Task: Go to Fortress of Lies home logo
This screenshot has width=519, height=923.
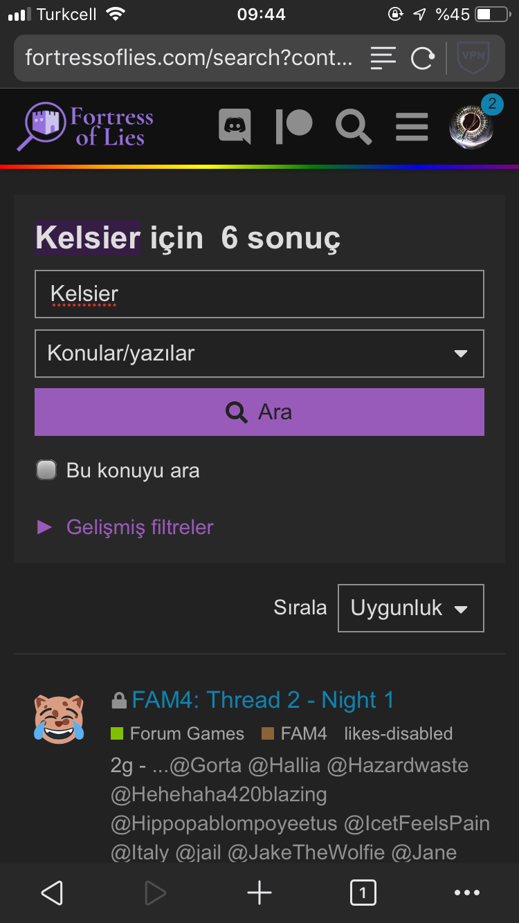Action: (x=85, y=126)
